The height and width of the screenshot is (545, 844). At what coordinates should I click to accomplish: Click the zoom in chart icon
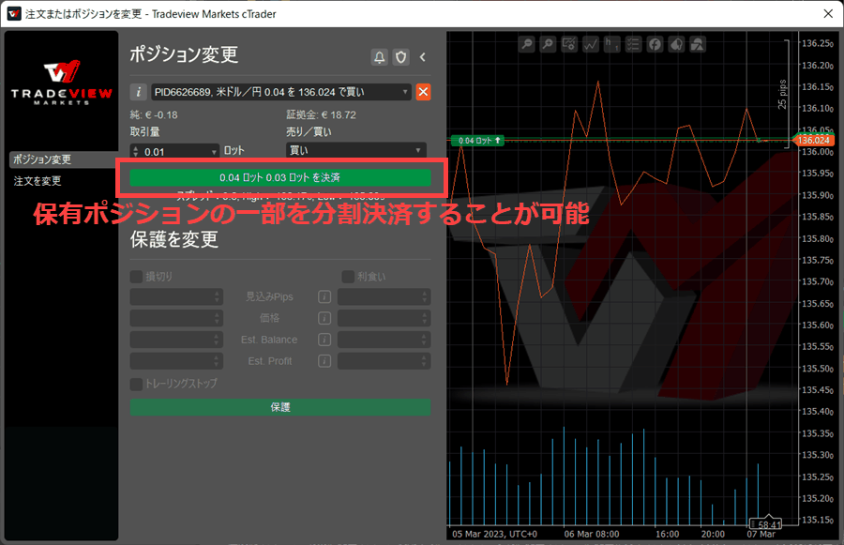click(x=549, y=43)
